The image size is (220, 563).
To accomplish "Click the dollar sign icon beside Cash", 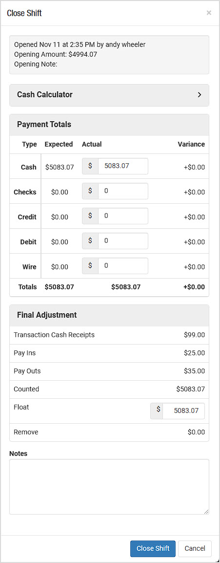I will (90, 166).
